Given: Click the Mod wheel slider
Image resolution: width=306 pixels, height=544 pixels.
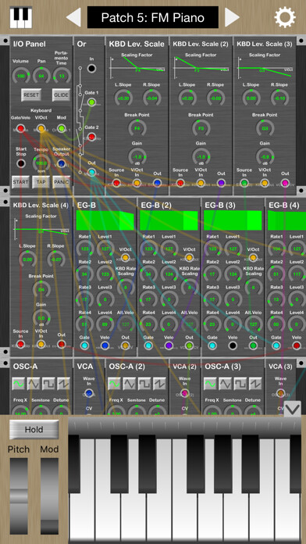Looking at the screenshot, I should pos(49,496).
